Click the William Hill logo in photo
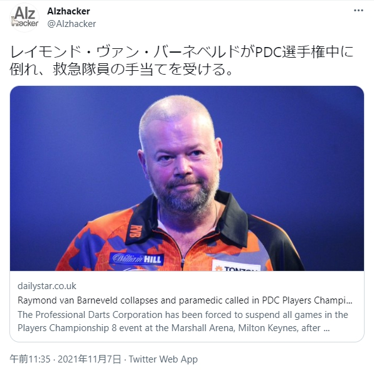Image resolution: width=374 pixels, height=370 pixels. coord(137,259)
